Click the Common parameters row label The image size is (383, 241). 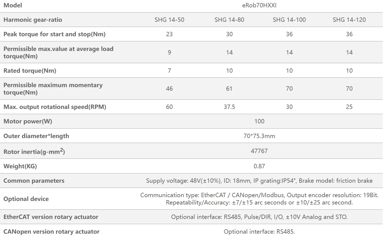(34, 181)
